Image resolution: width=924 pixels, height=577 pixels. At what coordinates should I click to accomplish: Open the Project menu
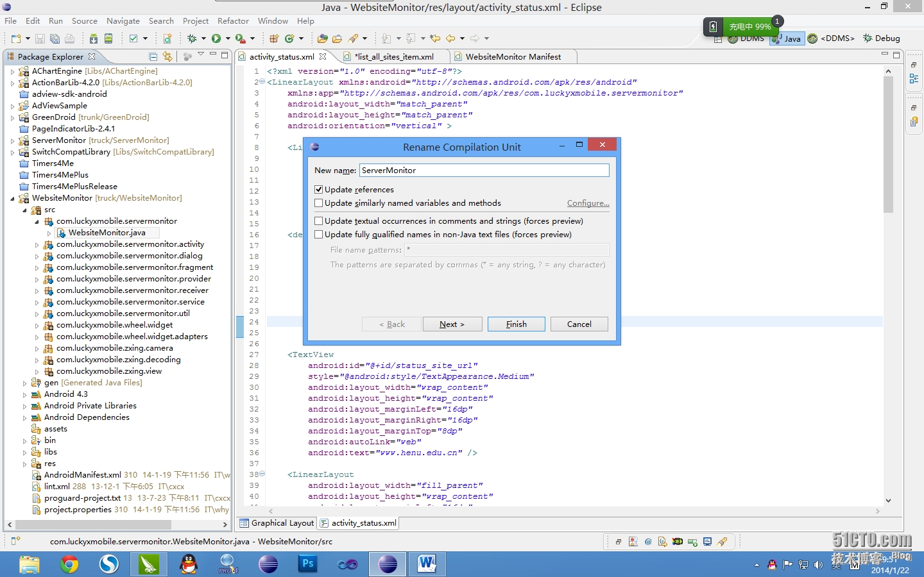195,21
